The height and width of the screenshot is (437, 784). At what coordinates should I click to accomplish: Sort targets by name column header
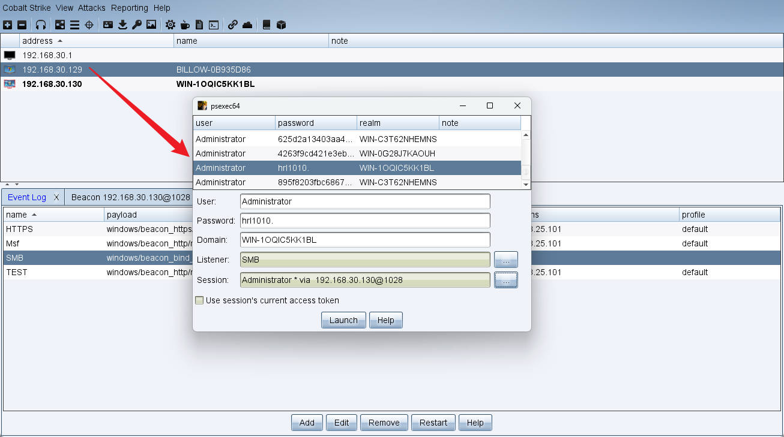coord(252,41)
